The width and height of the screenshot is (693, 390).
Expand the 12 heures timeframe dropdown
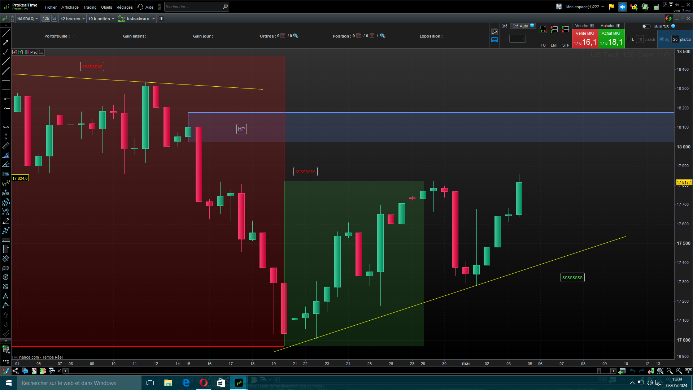pos(73,18)
